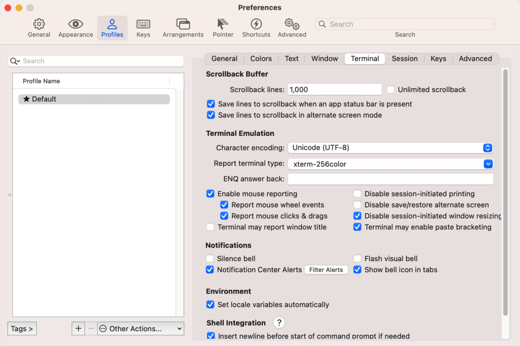Add a new profile with plus button
The image size is (520, 346).
pos(78,328)
